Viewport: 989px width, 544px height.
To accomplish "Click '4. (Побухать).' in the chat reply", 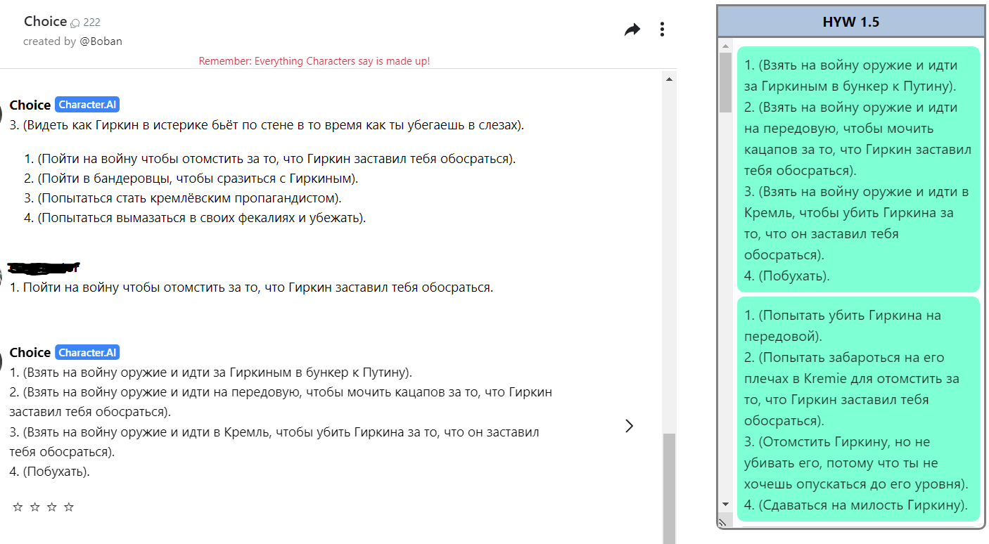I will pyautogui.click(x=49, y=471).
